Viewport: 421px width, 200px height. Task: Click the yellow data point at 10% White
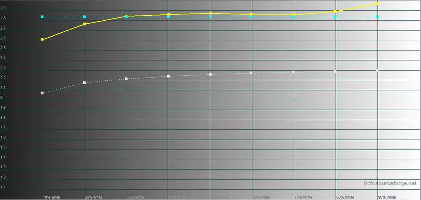(x=42, y=40)
